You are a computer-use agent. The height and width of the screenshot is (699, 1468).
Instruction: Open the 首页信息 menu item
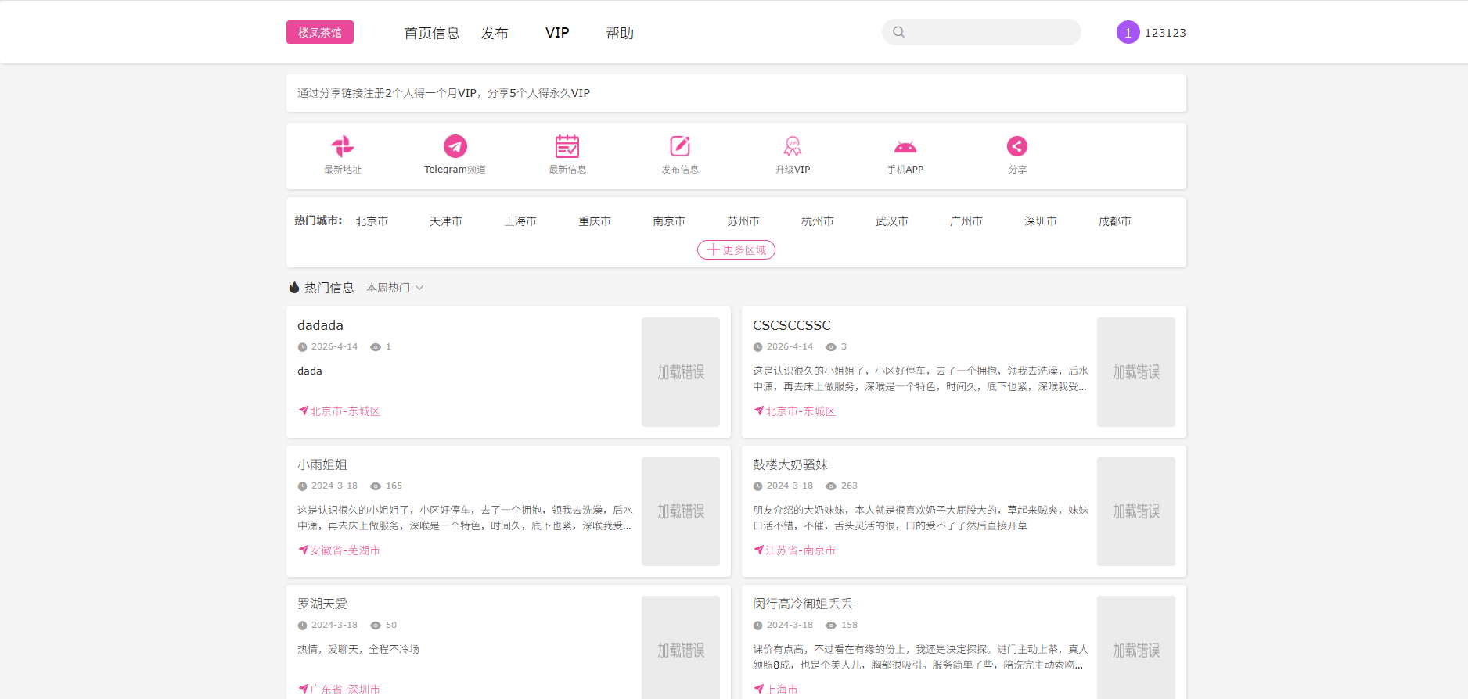(x=432, y=33)
